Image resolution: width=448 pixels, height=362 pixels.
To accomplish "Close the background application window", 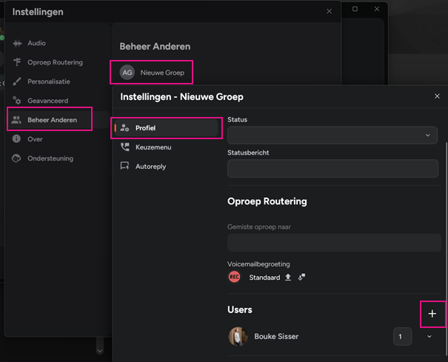I will tap(377, 9).
